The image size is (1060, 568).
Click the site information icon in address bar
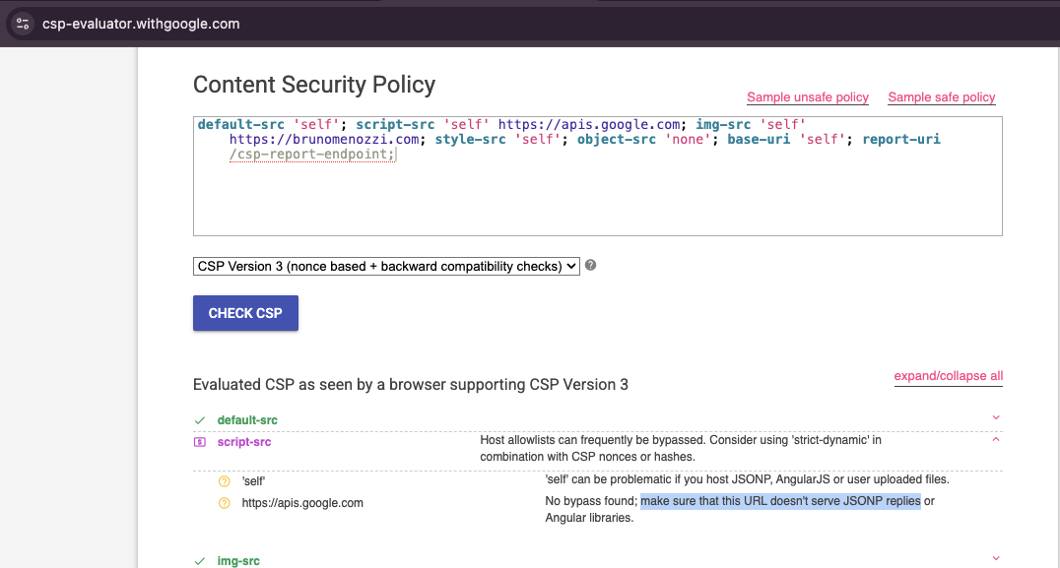[x=23, y=24]
